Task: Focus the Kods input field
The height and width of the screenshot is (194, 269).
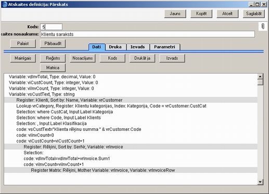Action: point(51,27)
